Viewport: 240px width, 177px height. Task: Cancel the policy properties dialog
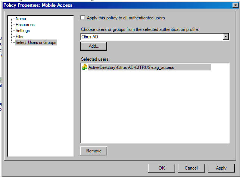(x=191, y=168)
